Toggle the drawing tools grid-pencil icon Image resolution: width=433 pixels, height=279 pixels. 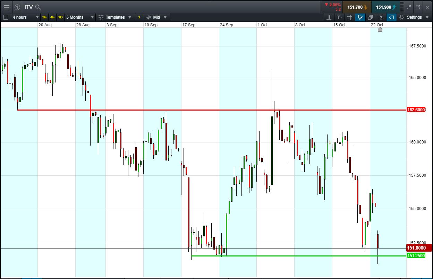360,17
